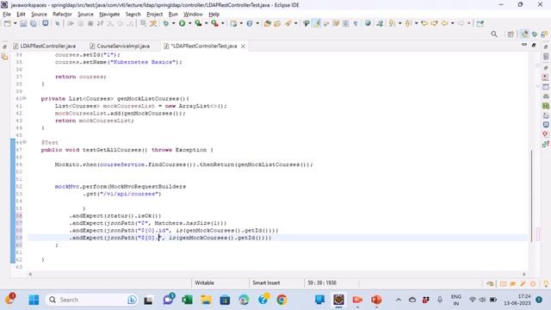Open the Navigate menu
Screen dimensions: 551x310
(x=109, y=15)
